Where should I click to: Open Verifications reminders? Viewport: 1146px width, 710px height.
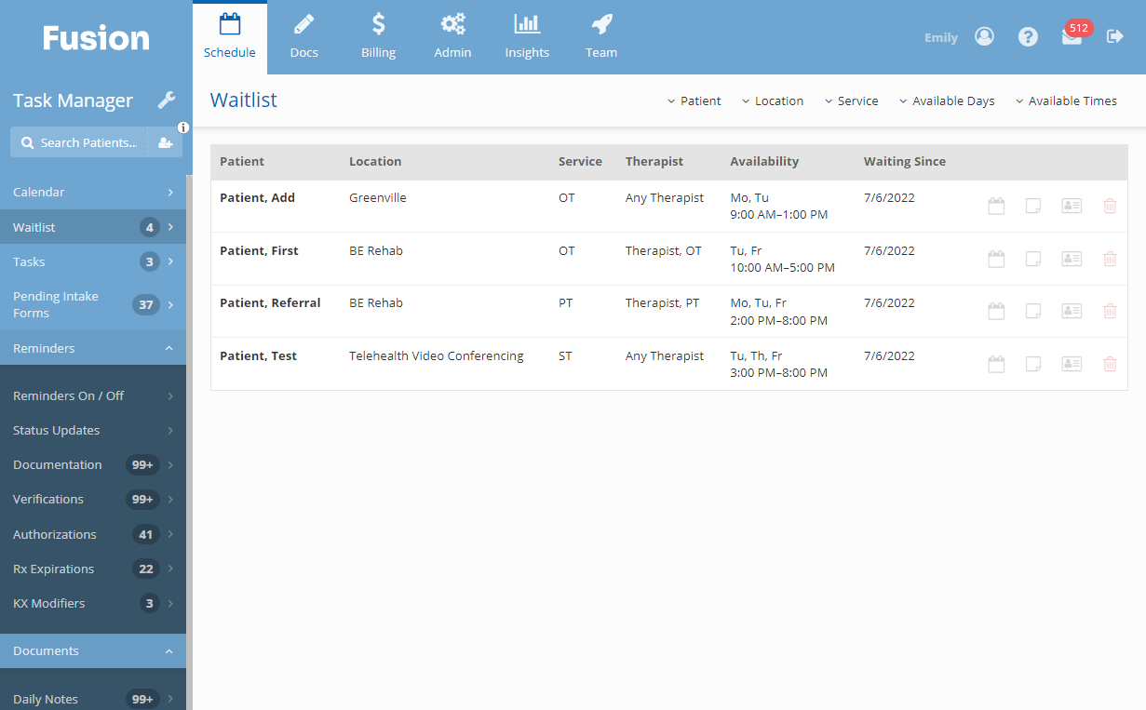pyautogui.click(x=93, y=499)
